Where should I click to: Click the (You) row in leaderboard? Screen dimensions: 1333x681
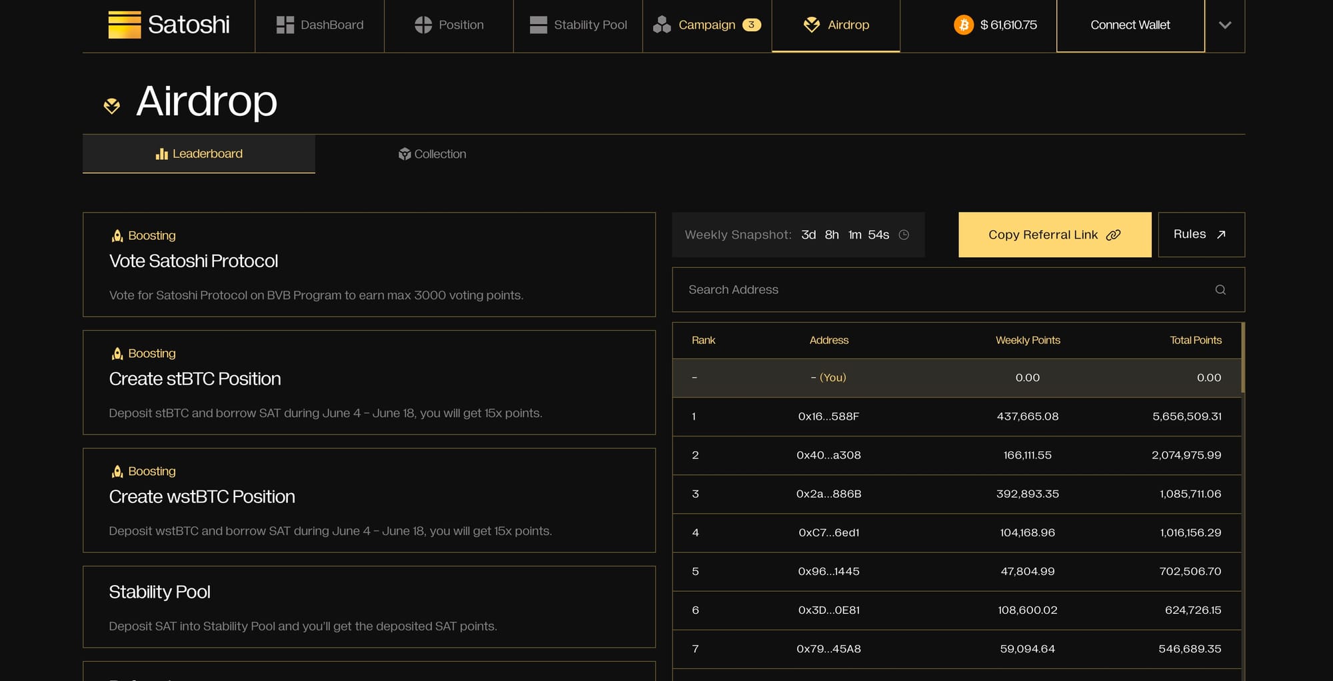(x=957, y=378)
